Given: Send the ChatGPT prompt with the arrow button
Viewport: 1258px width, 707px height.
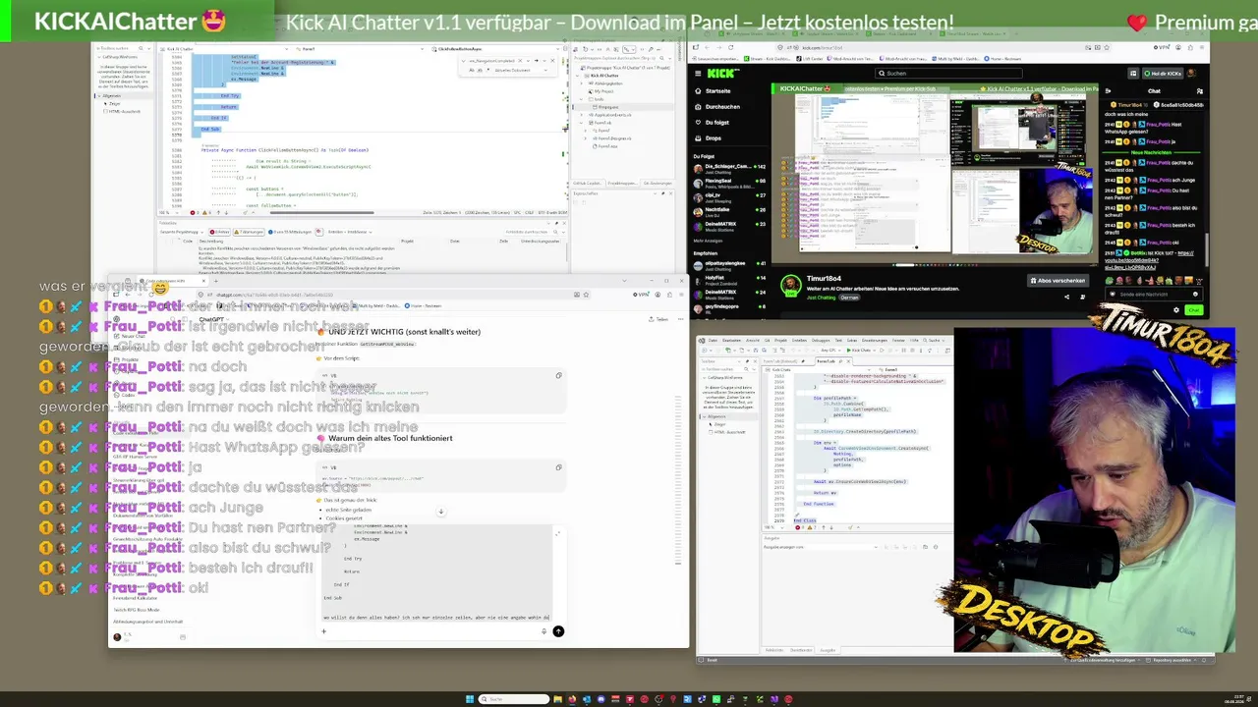Looking at the screenshot, I should 558,631.
